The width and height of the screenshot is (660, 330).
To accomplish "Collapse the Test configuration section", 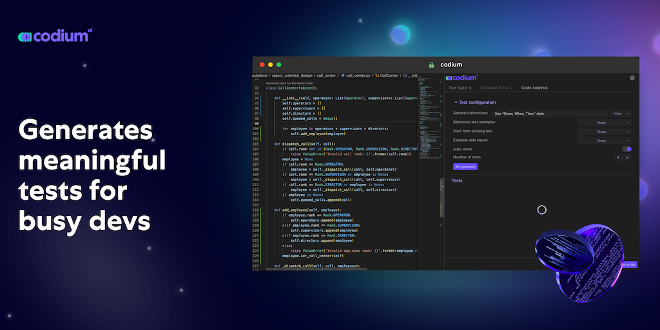I will click(x=474, y=102).
